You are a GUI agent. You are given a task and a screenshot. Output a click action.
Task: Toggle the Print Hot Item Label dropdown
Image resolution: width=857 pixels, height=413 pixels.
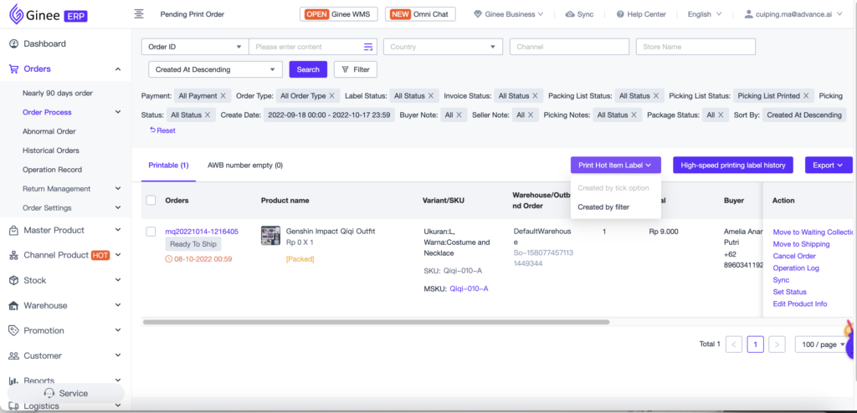615,165
